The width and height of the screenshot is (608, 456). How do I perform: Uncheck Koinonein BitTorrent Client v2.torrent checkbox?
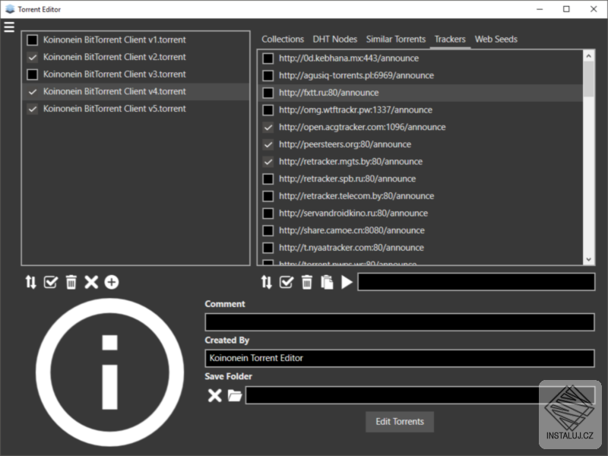pos(33,57)
